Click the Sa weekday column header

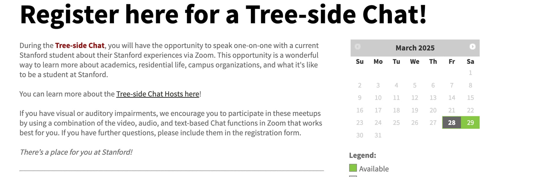(470, 62)
